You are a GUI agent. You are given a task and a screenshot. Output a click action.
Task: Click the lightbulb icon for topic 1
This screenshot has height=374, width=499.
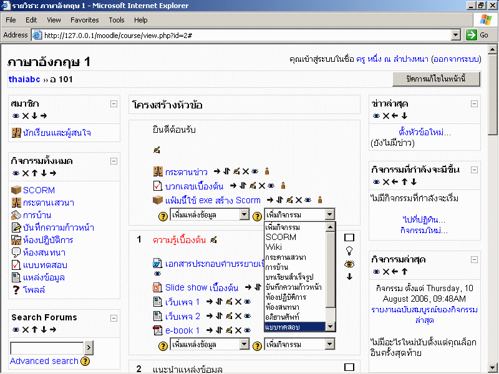[349, 251]
